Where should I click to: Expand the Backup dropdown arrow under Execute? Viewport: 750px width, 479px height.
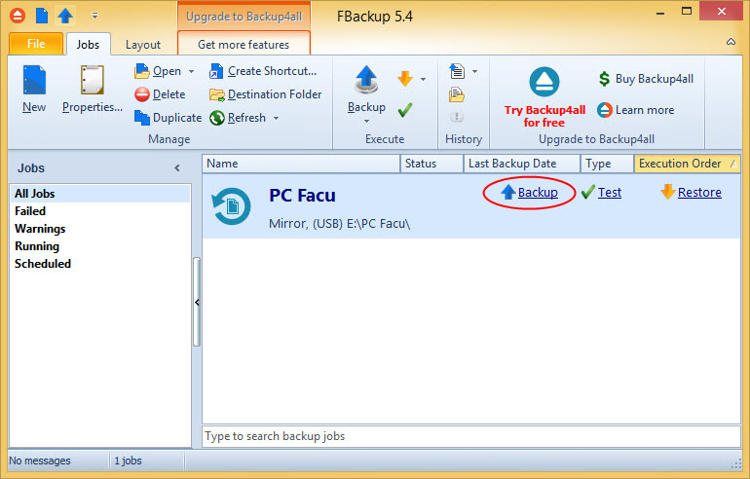(366, 121)
